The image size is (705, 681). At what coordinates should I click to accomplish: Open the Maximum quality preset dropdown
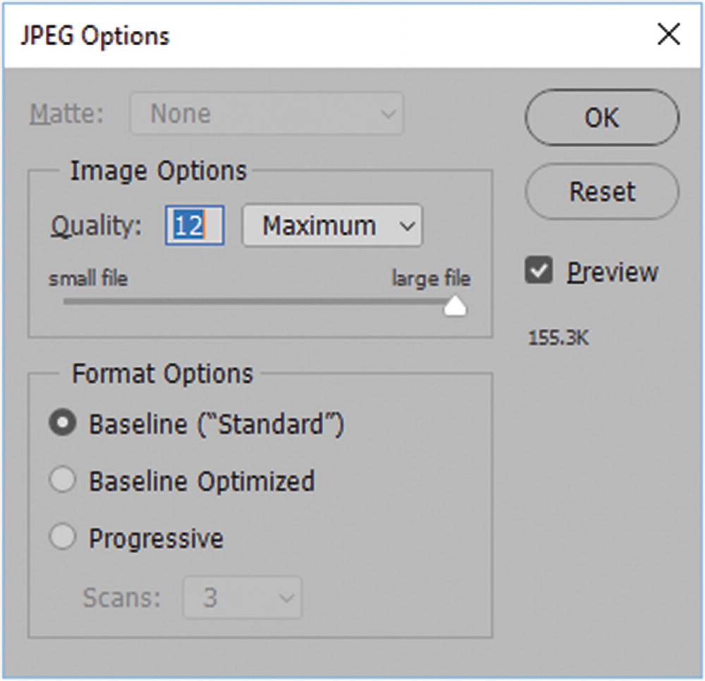tap(332, 226)
